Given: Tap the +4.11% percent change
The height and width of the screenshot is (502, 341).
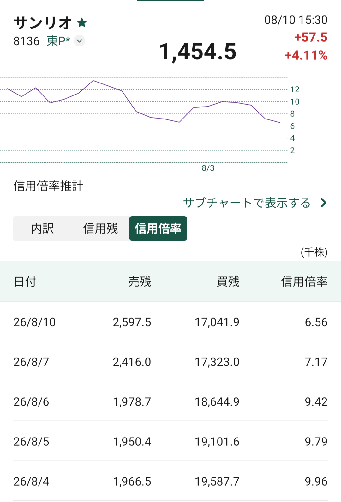Looking at the screenshot, I should point(306,55).
